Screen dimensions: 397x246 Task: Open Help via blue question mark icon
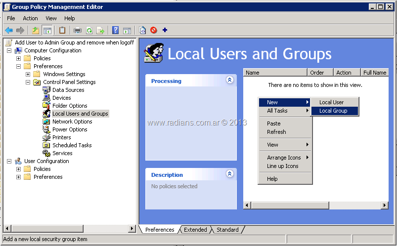115,31
